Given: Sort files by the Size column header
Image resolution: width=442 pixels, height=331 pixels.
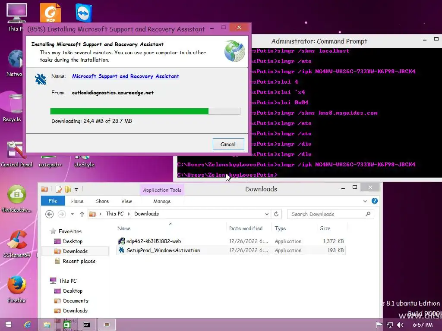Looking at the screenshot, I should (332, 228).
